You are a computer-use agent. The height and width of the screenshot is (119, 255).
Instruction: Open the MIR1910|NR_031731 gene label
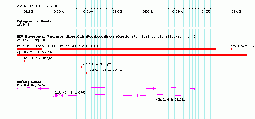(170, 100)
